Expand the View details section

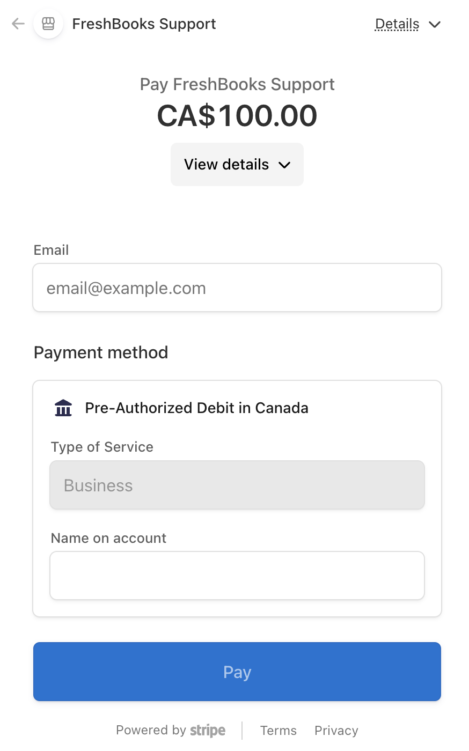click(x=237, y=164)
